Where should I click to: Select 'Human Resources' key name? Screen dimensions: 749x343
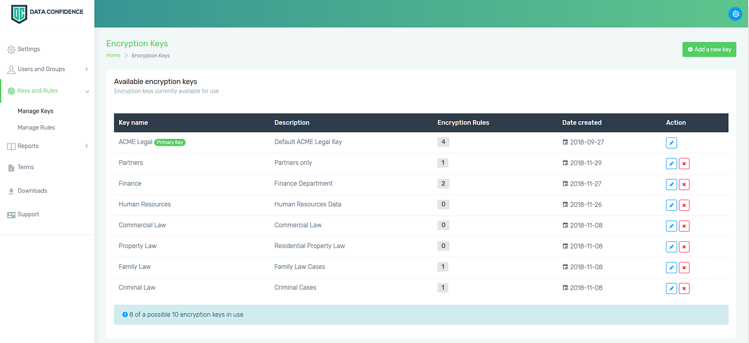coord(145,204)
